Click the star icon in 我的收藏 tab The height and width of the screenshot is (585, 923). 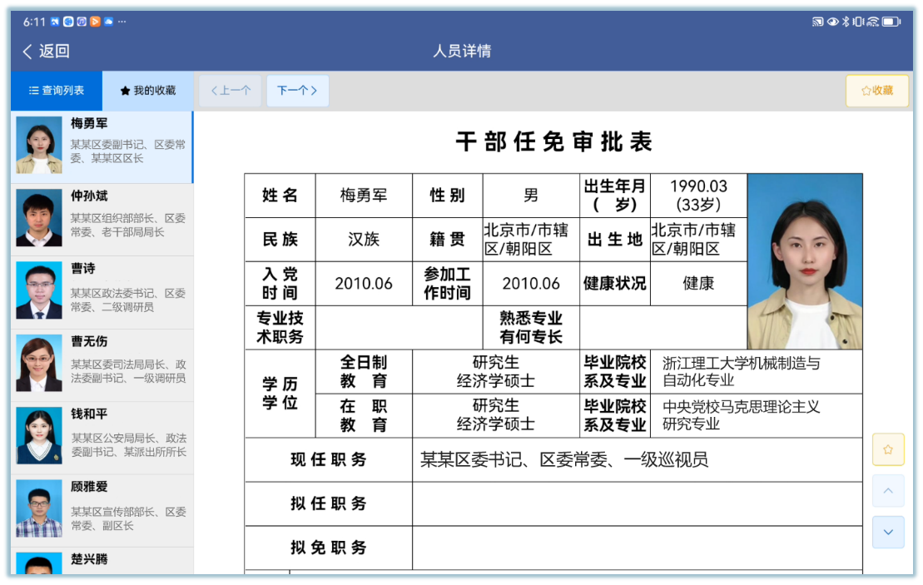pos(125,91)
